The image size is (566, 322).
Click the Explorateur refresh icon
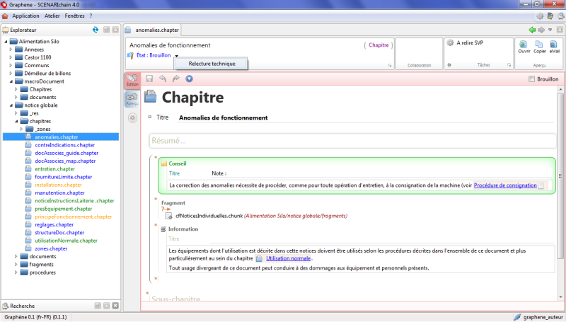pyautogui.click(x=96, y=30)
